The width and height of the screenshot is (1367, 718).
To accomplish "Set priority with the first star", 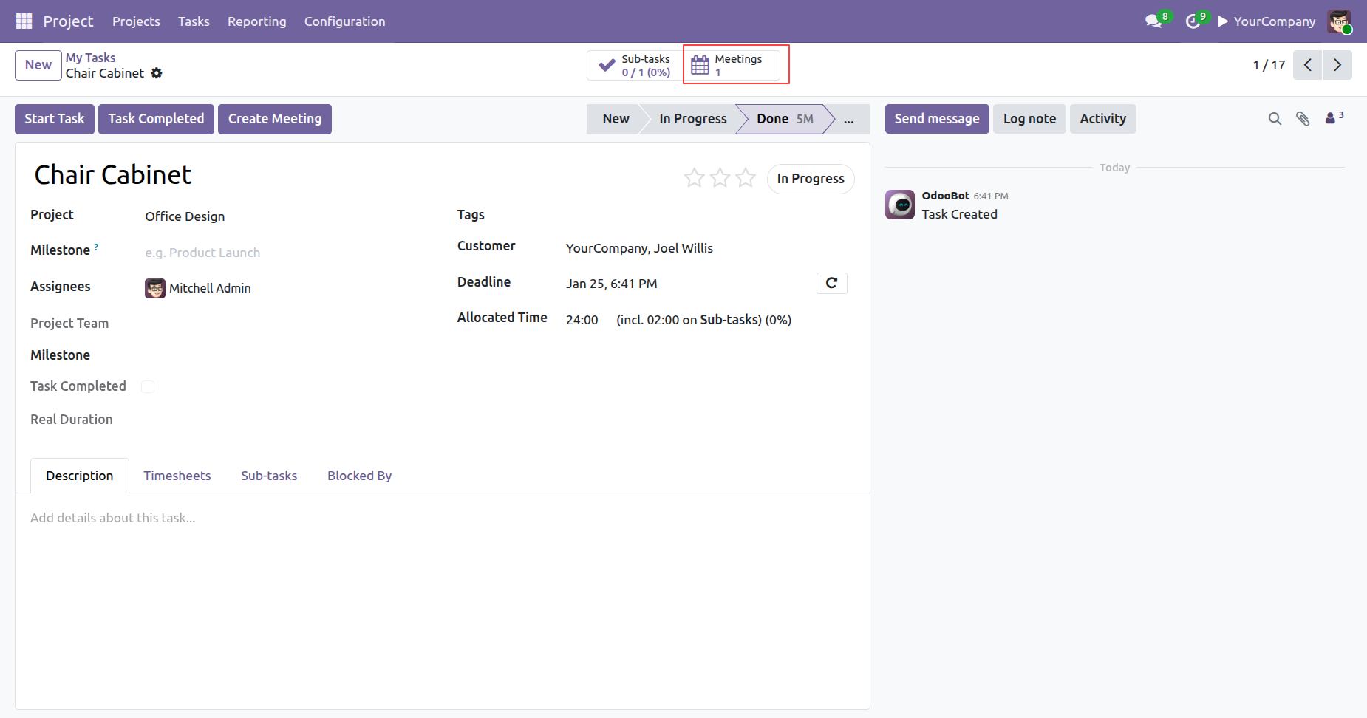I will click(x=694, y=178).
